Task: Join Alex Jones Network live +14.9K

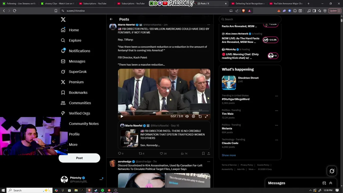Action: [270, 40]
